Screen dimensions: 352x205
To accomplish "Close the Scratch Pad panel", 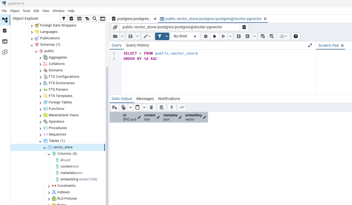I will (x=342, y=46).
